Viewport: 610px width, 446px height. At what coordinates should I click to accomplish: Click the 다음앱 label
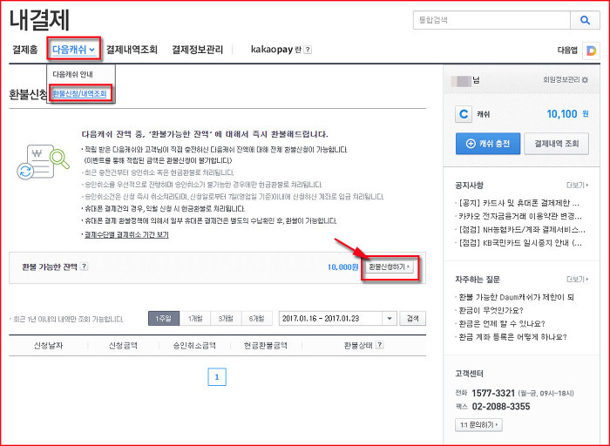(567, 51)
